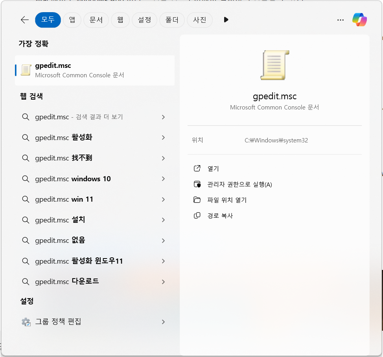
Task: Click the 관리자 권한으로 실행 shield icon
Action: pyautogui.click(x=197, y=184)
